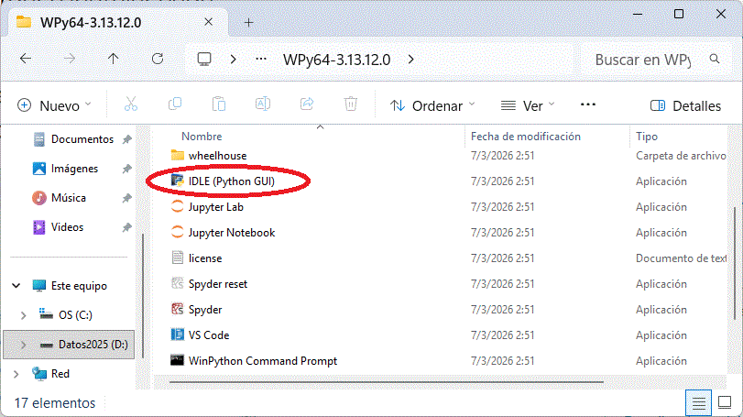Sort by the Tipo column header
743x417 pixels.
pyautogui.click(x=647, y=137)
